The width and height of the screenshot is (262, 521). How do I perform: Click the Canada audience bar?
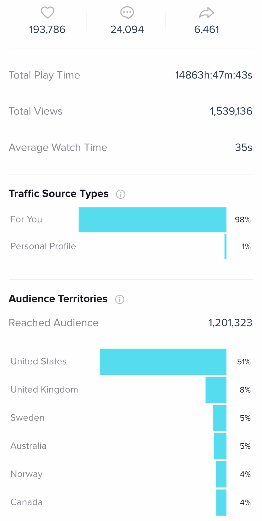click(221, 502)
